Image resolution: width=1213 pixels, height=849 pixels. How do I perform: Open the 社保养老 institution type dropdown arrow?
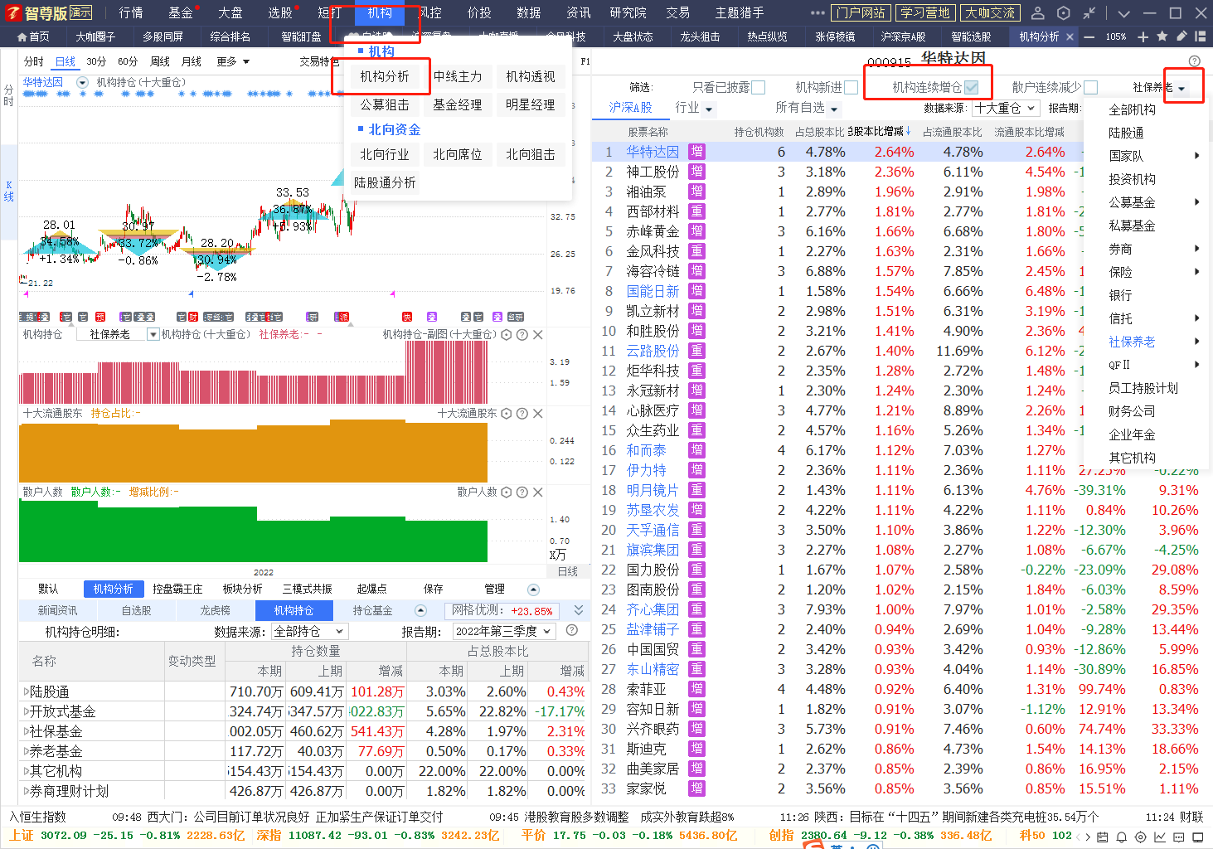coord(1181,88)
